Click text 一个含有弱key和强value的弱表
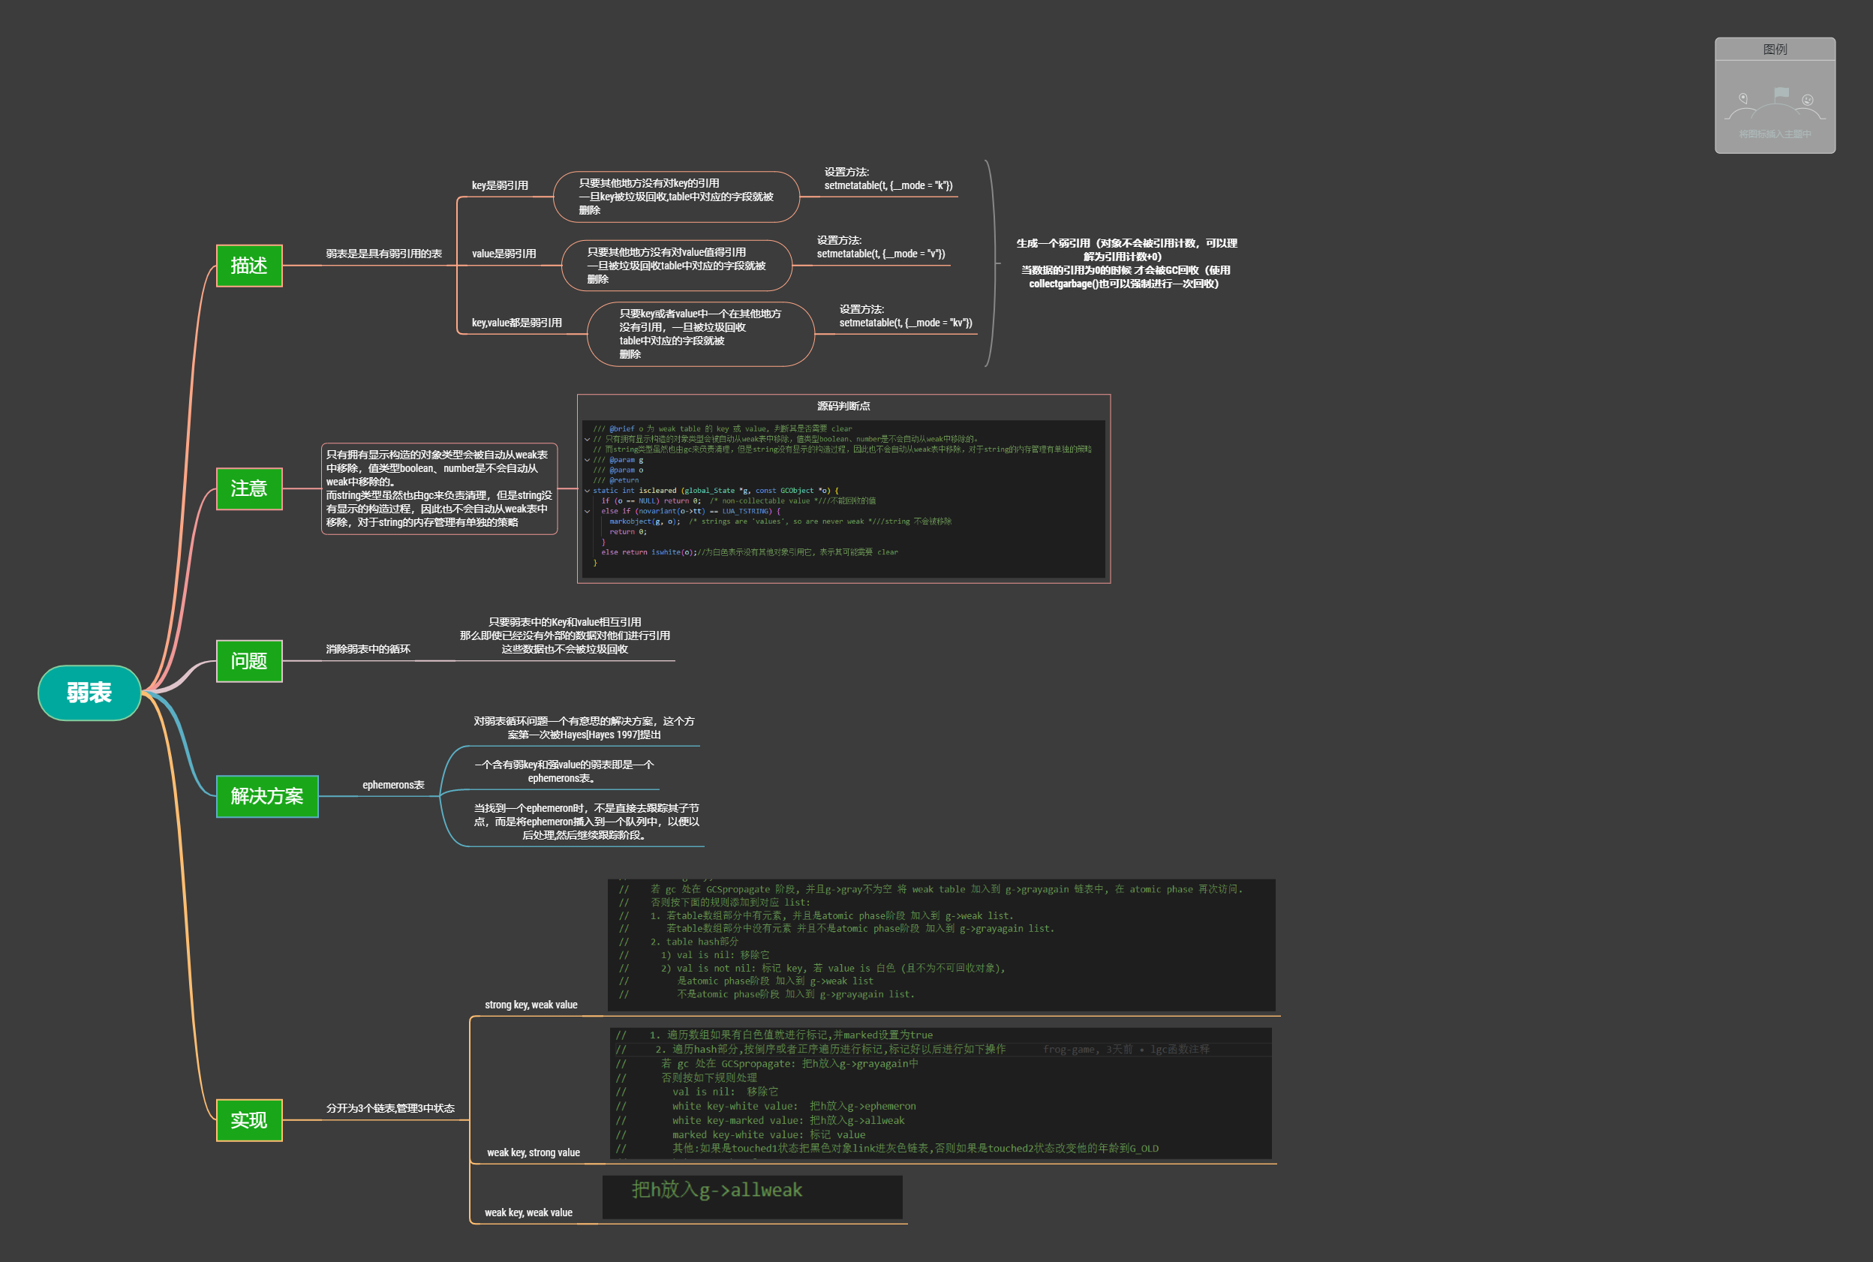The width and height of the screenshot is (1873, 1262). click(x=564, y=771)
